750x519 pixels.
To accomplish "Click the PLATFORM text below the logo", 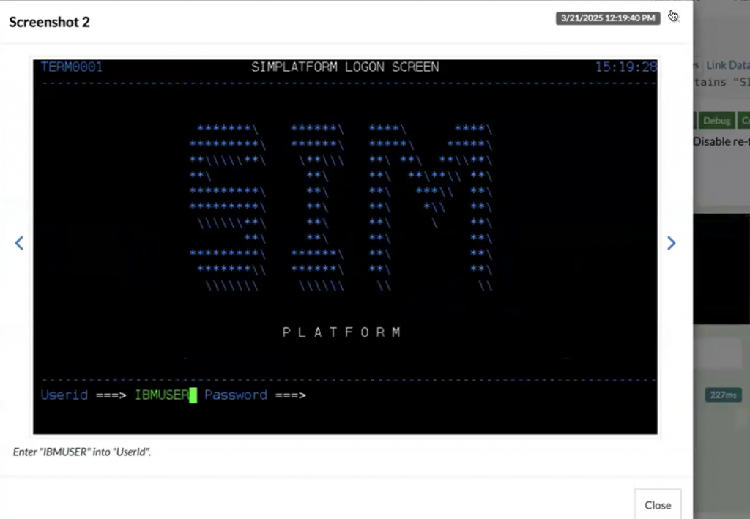I will coord(342,332).
